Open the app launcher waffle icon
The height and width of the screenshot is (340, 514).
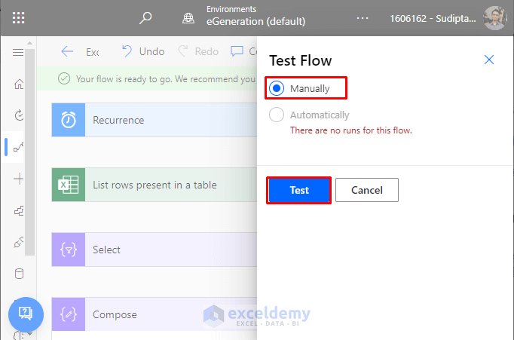pos(19,18)
